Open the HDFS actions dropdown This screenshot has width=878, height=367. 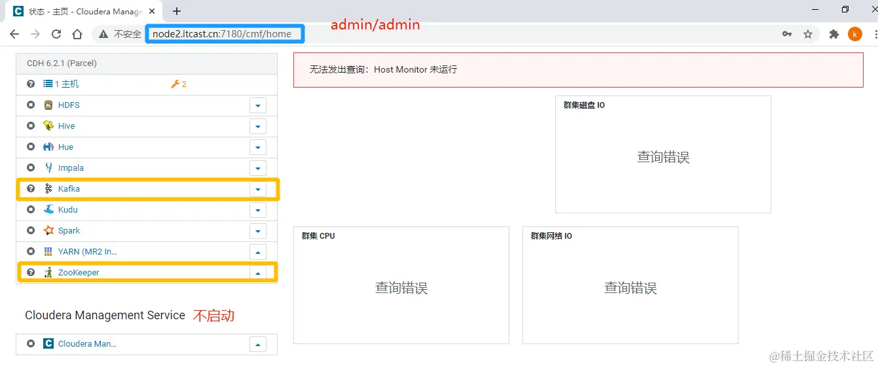(258, 105)
